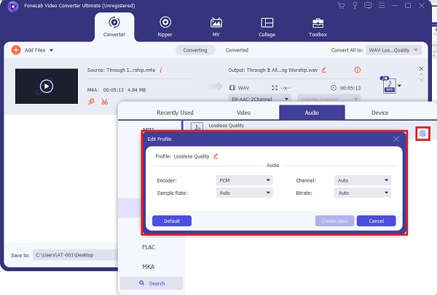Open the MV tab
Viewport: 437px width, 295px height.
[216, 27]
